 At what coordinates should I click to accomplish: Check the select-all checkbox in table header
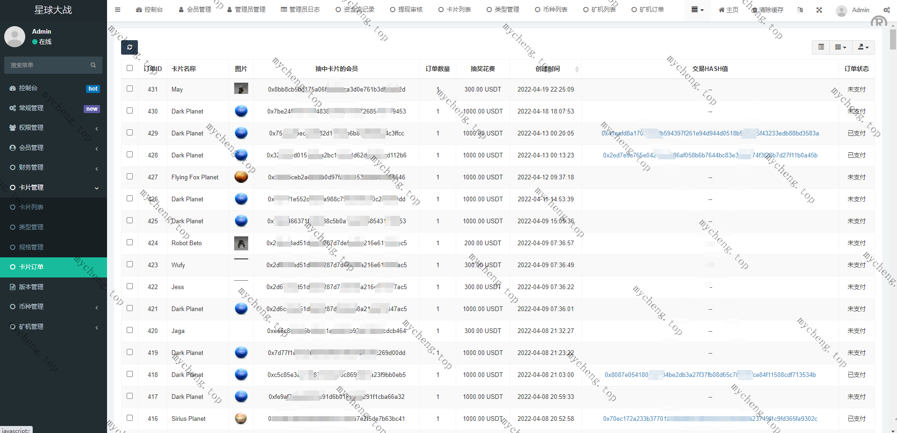click(130, 68)
